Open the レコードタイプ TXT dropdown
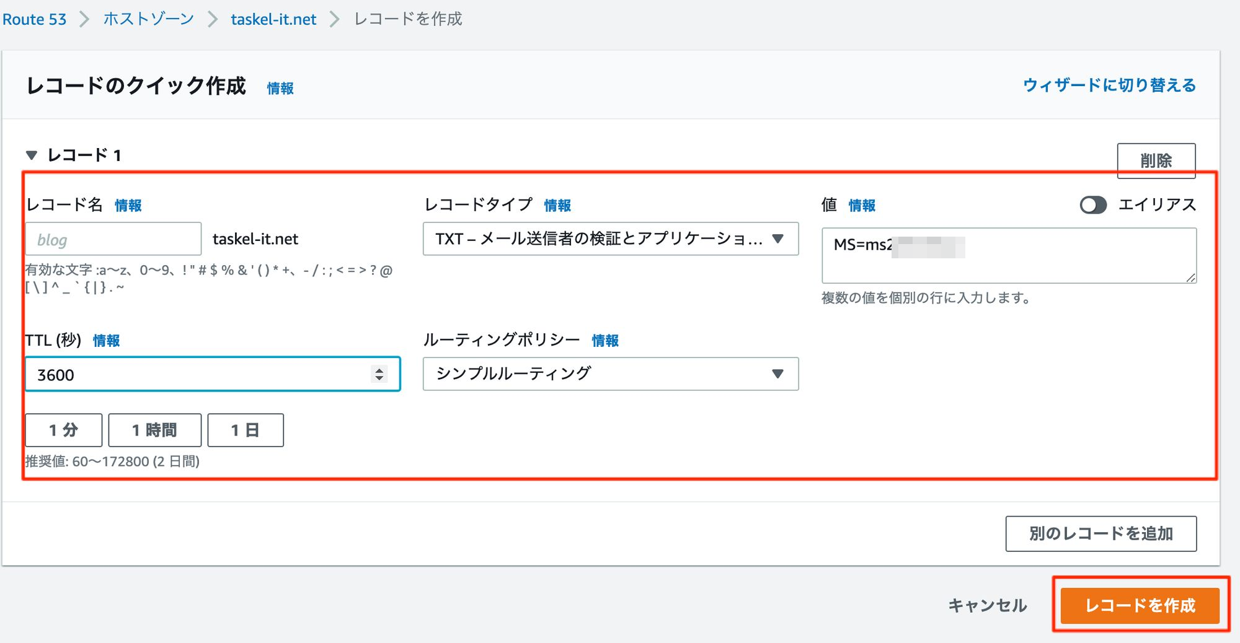 [610, 239]
